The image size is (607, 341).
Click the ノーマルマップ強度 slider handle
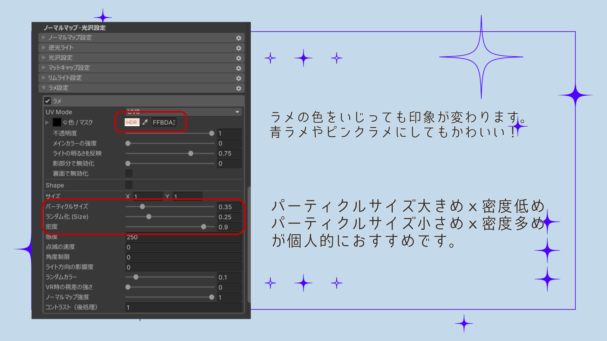[x=212, y=297]
